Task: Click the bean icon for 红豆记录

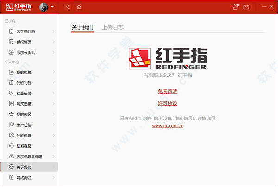Action: (x=11, y=93)
